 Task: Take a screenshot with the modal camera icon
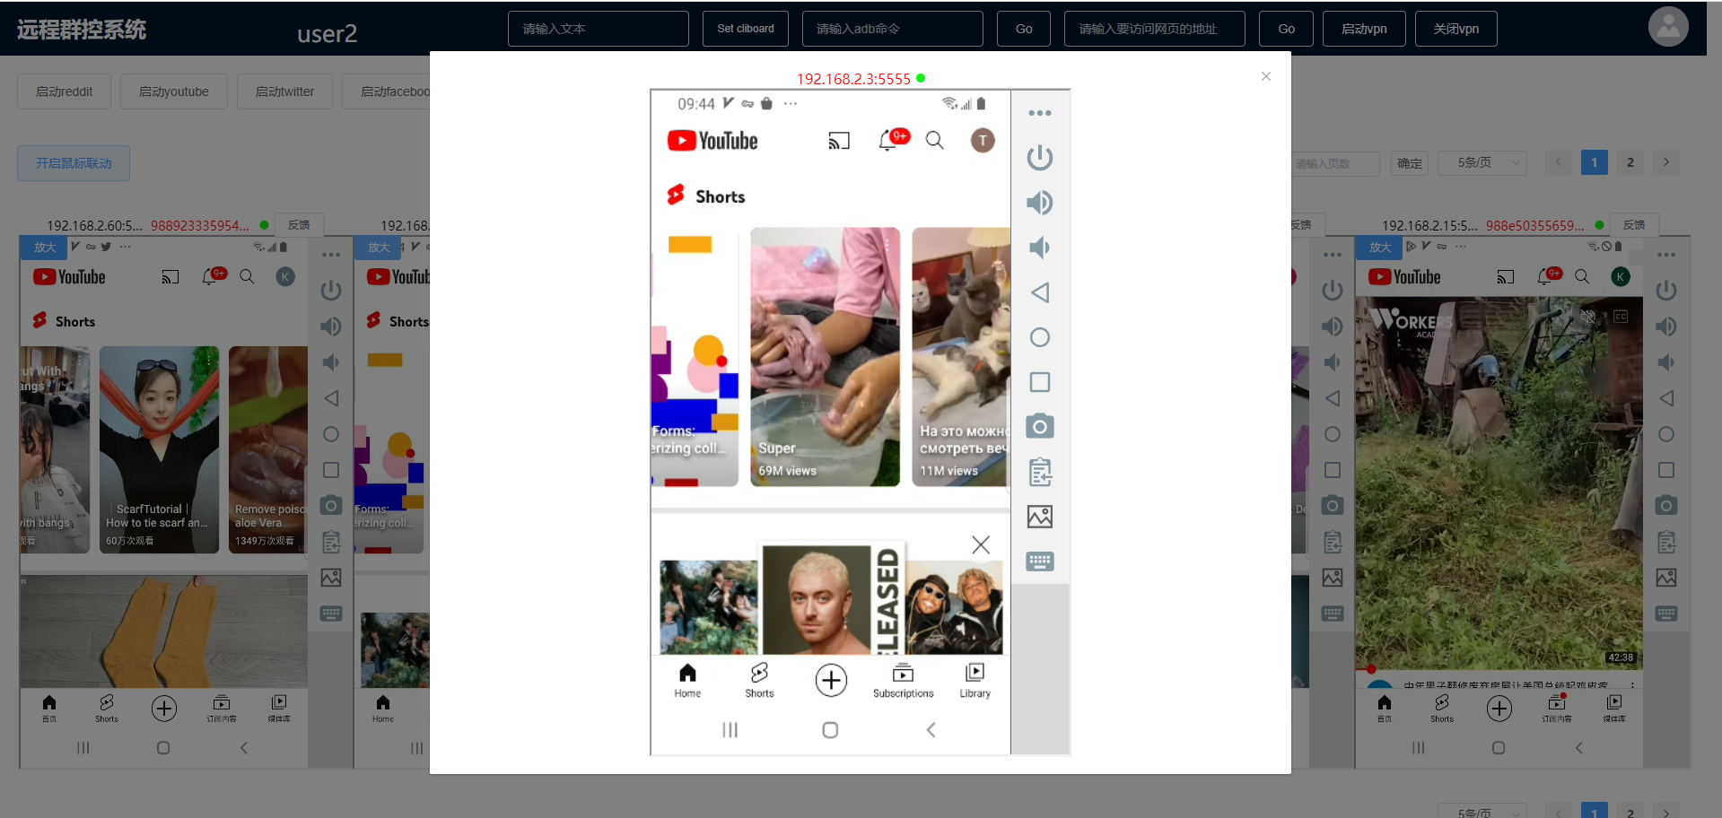pyautogui.click(x=1039, y=426)
